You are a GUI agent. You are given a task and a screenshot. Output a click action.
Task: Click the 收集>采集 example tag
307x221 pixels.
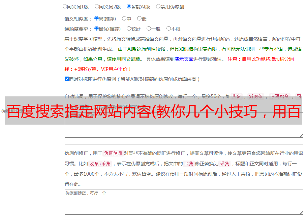(x=100, y=164)
